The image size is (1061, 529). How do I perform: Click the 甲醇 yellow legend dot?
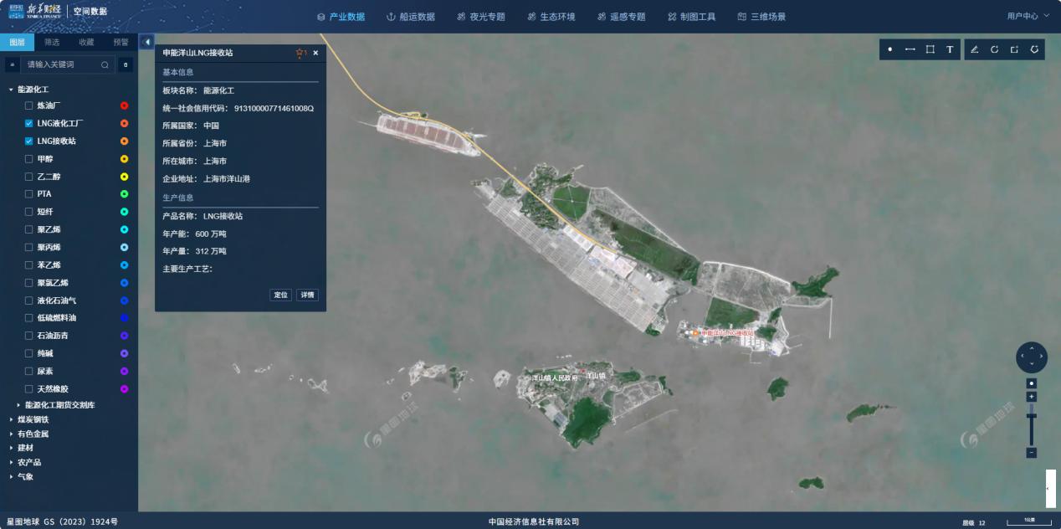pos(124,159)
